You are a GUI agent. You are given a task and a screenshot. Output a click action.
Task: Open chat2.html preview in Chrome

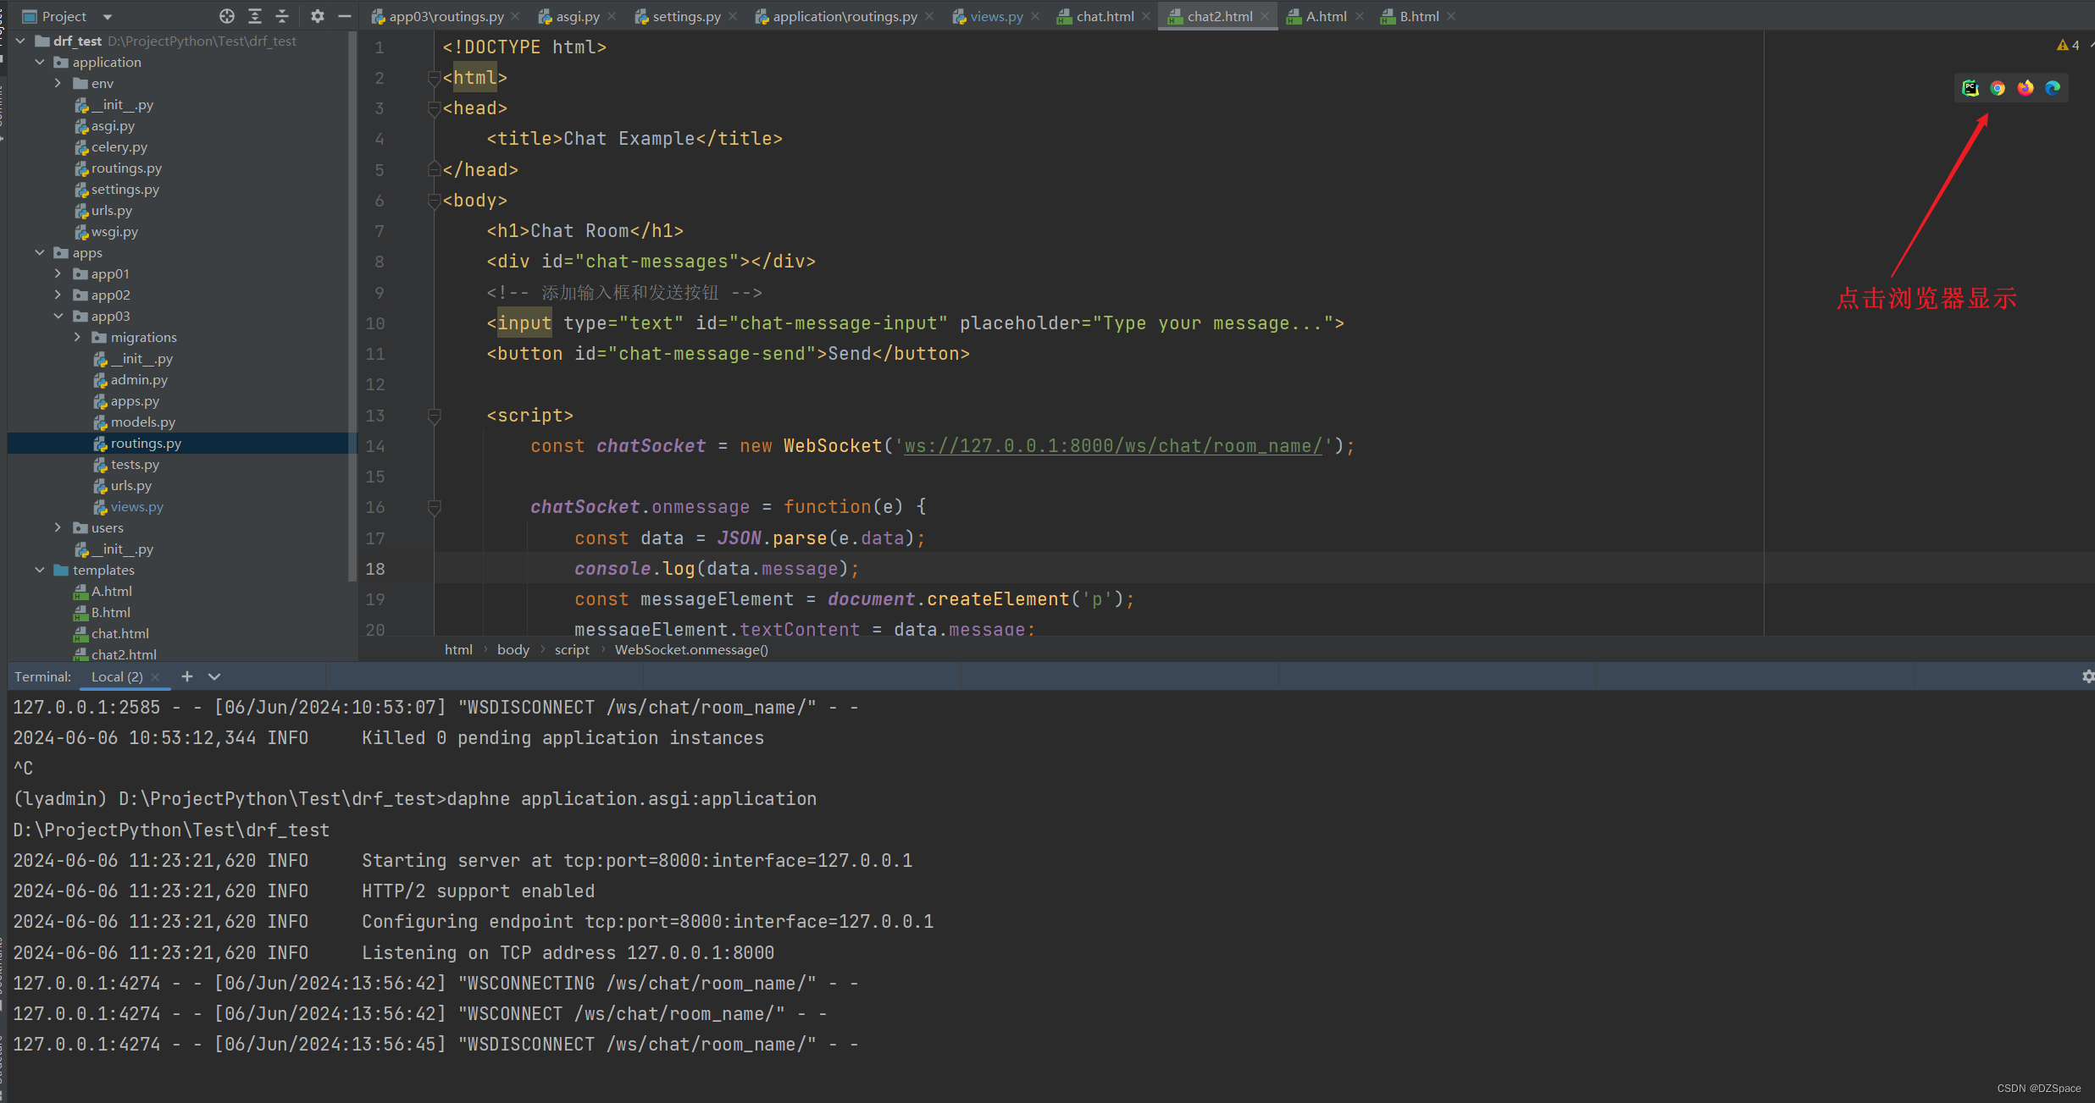tap(1998, 87)
